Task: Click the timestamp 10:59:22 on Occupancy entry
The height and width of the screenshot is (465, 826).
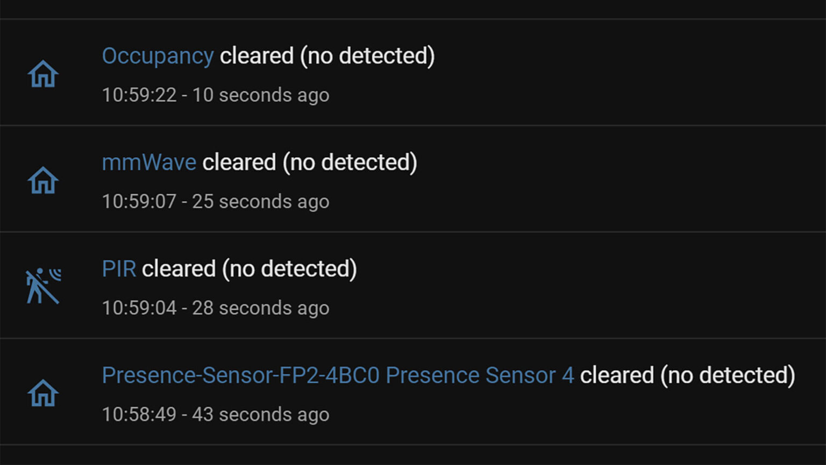Action: pos(143,95)
